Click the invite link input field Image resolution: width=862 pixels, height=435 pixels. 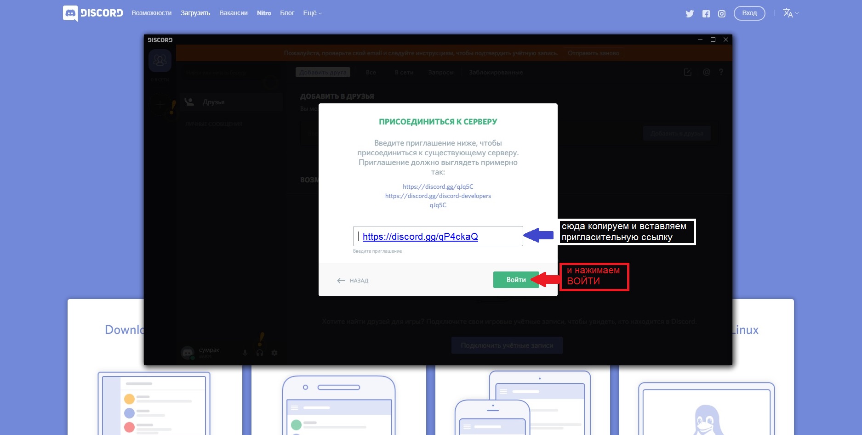(x=438, y=236)
